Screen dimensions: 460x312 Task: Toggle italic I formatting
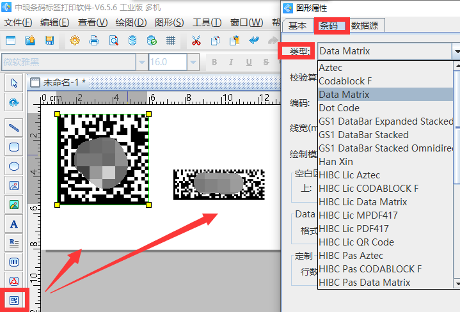[x=232, y=62]
